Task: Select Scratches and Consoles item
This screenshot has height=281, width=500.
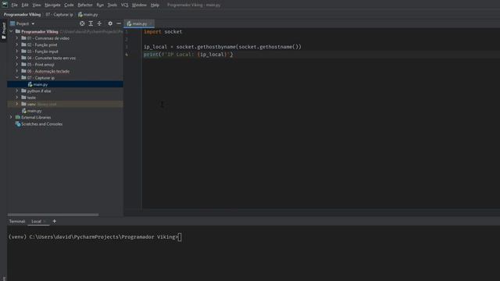Action: click(41, 124)
